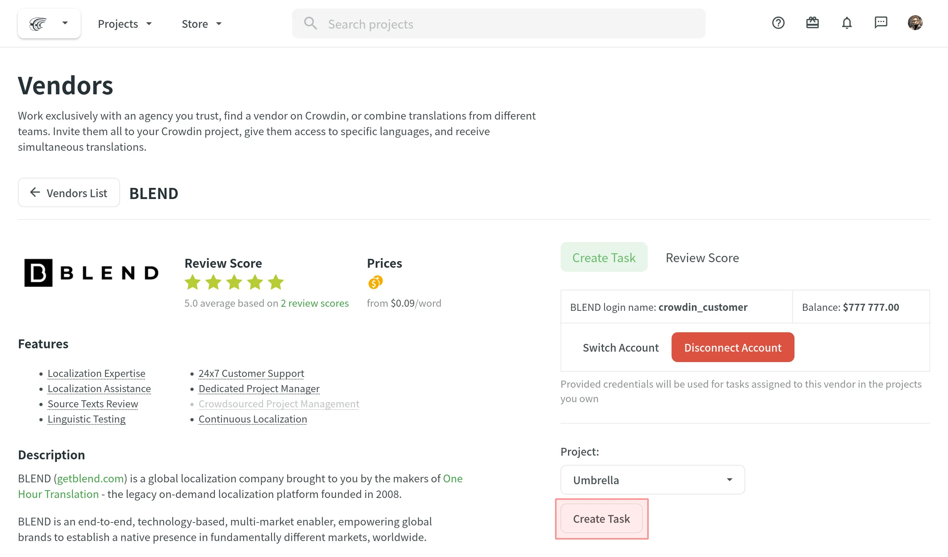The height and width of the screenshot is (557, 948).
Task: Click Source Texts Review feature
Action: (x=93, y=404)
